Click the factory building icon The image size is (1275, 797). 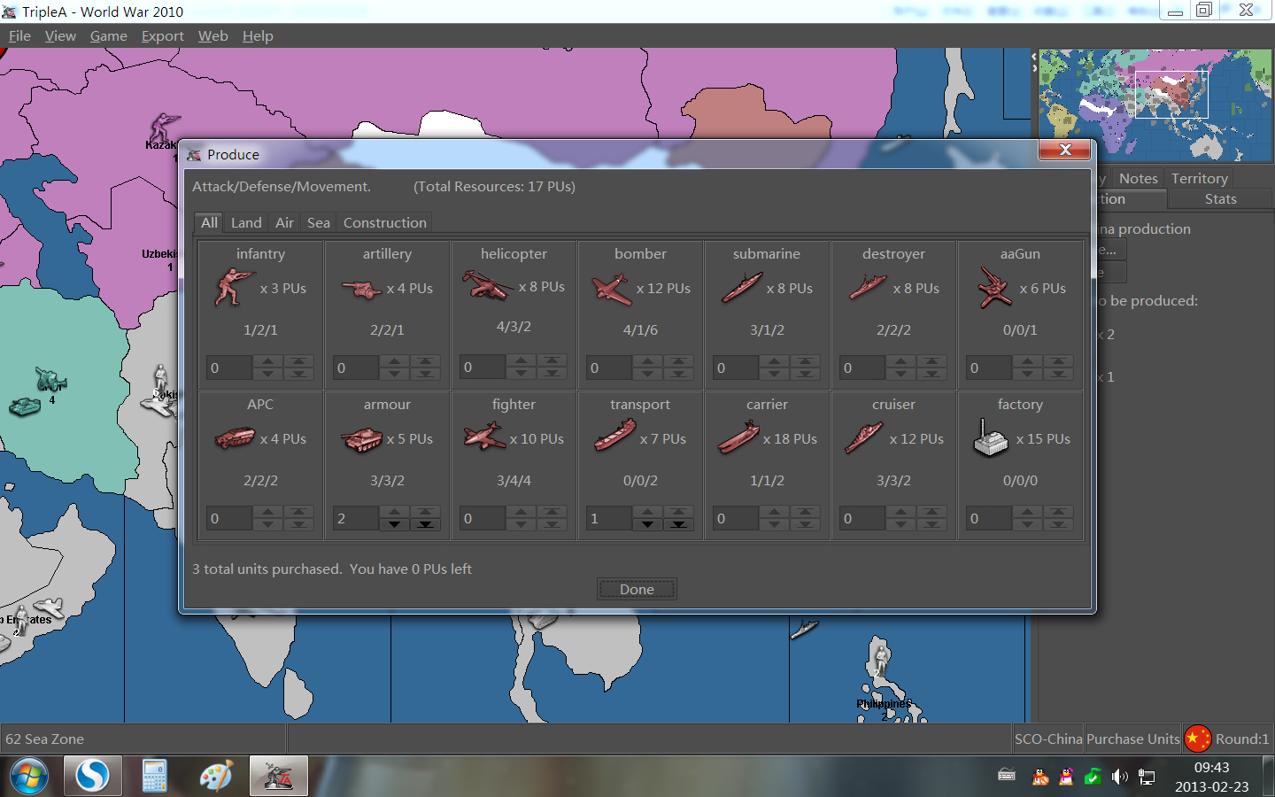pos(991,437)
